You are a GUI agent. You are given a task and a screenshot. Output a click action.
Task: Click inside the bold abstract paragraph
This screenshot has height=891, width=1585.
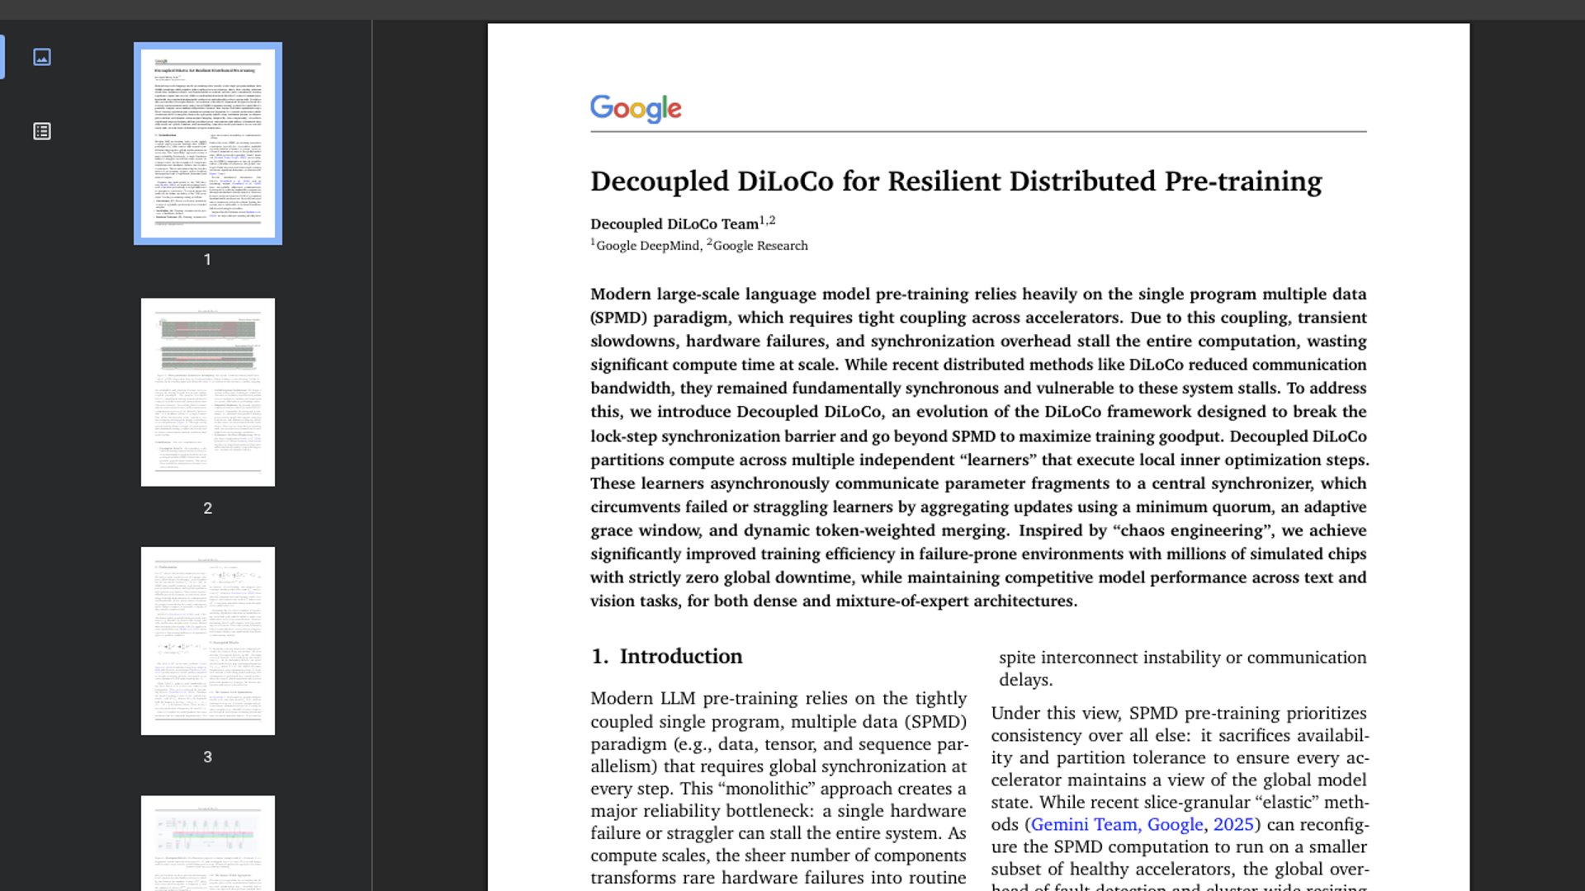(978, 447)
